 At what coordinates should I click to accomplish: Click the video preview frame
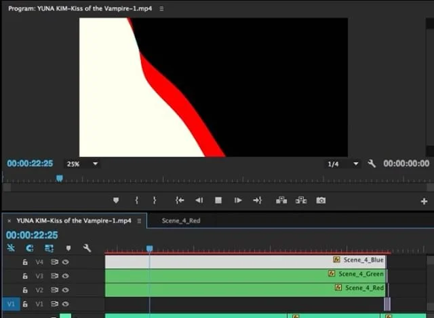click(214, 88)
